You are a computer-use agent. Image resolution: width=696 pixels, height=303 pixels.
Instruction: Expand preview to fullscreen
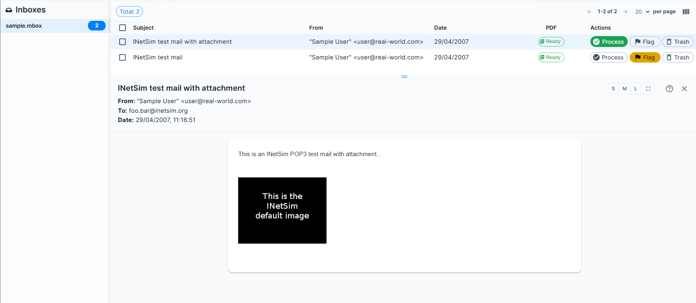(648, 89)
